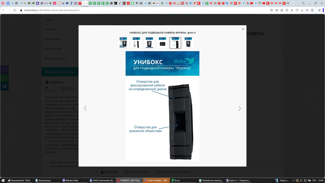Reload the current page
325x183 pixels.
point(15,10)
